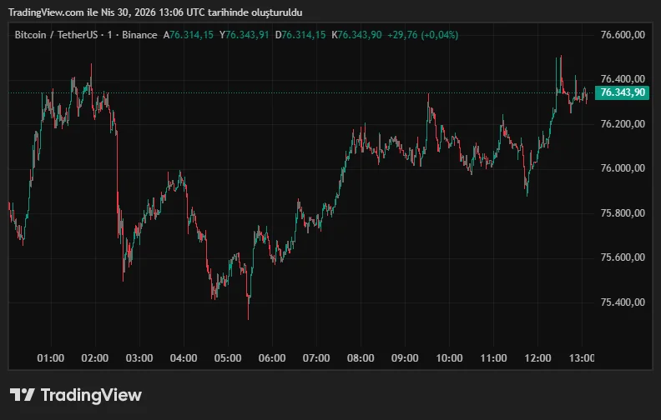Click the 07:00 time axis label

316,358
